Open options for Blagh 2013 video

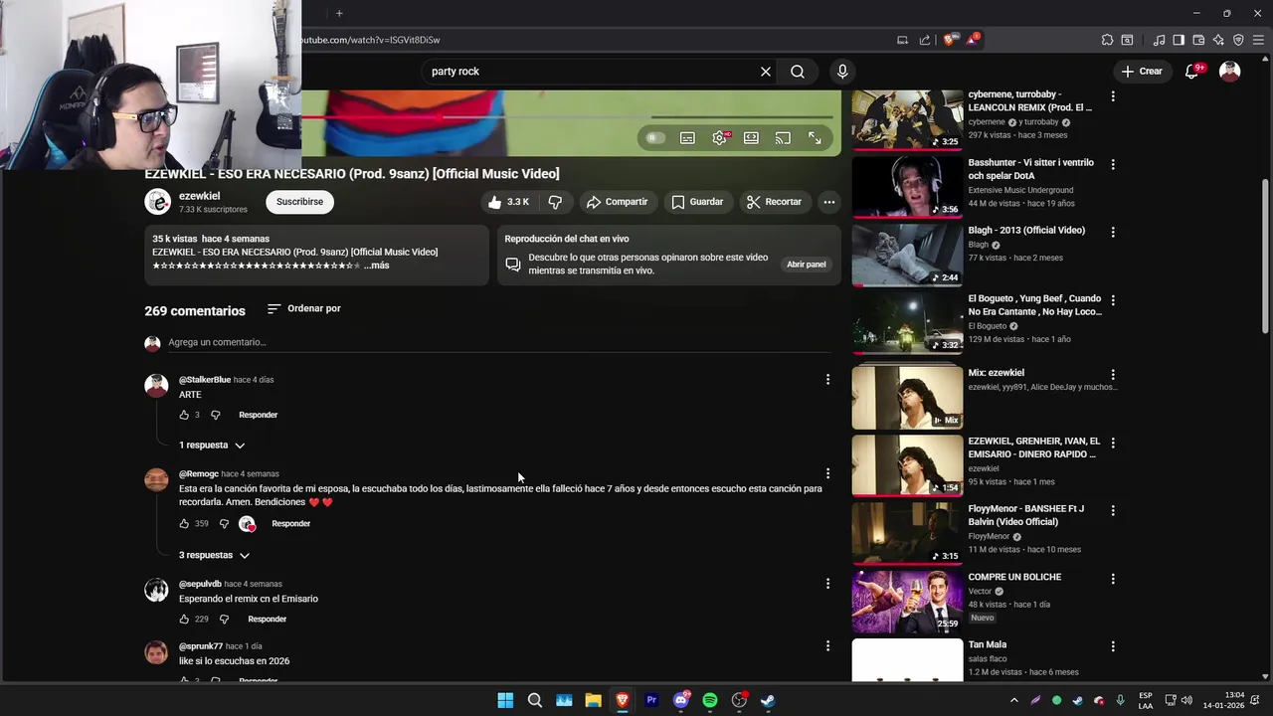pyautogui.click(x=1113, y=232)
